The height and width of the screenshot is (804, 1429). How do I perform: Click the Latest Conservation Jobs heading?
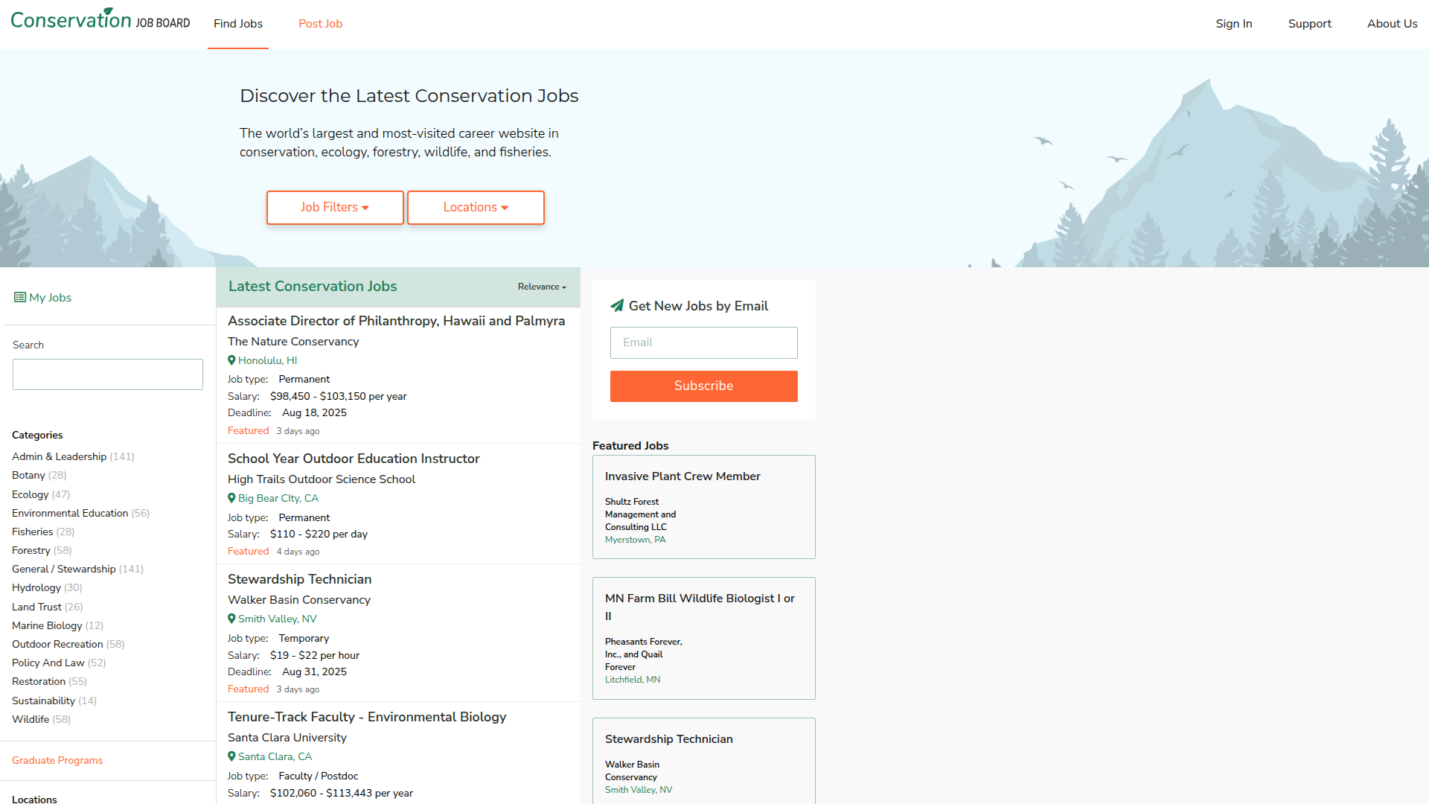point(313,287)
